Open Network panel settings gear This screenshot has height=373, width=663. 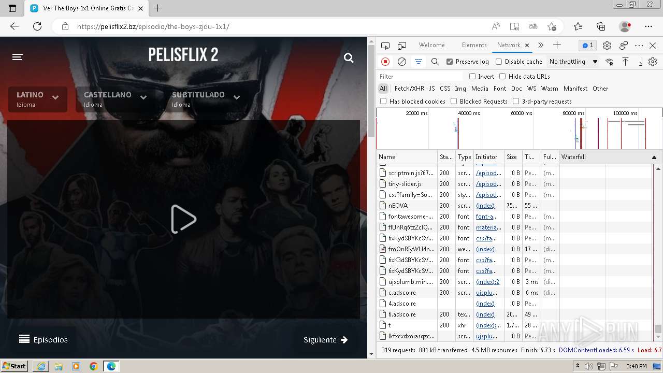[x=653, y=62]
